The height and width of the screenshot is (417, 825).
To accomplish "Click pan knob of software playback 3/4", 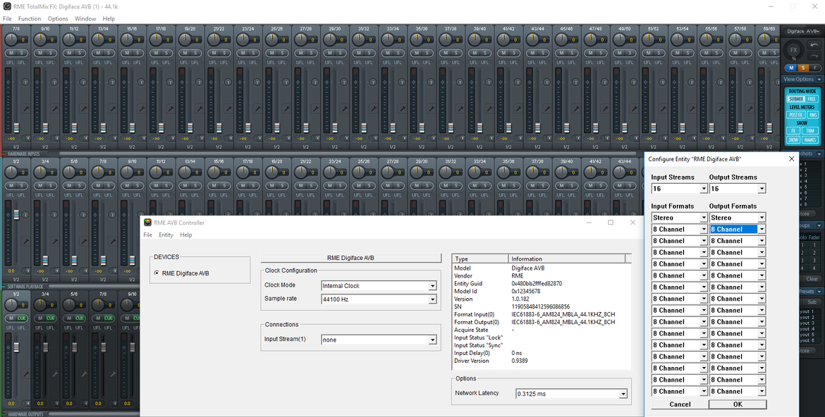I will (x=41, y=171).
